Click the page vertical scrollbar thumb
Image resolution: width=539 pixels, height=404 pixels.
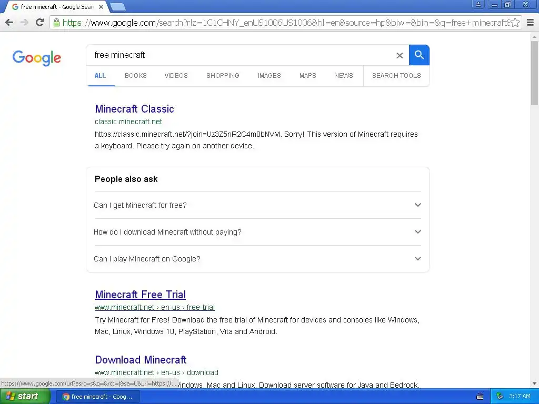tap(534, 73)
